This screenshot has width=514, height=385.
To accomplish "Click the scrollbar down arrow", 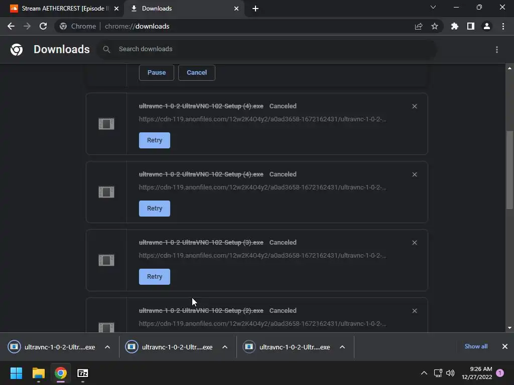I will pos(509,328).
